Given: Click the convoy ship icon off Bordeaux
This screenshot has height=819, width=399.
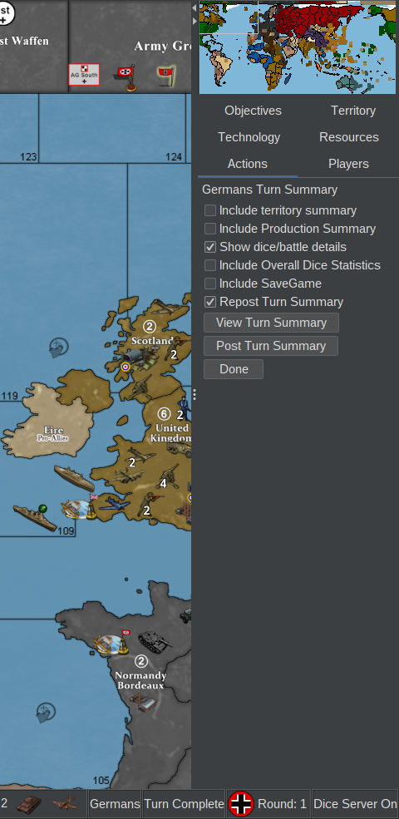Looking at the screenshot, I should pos(46,713).
